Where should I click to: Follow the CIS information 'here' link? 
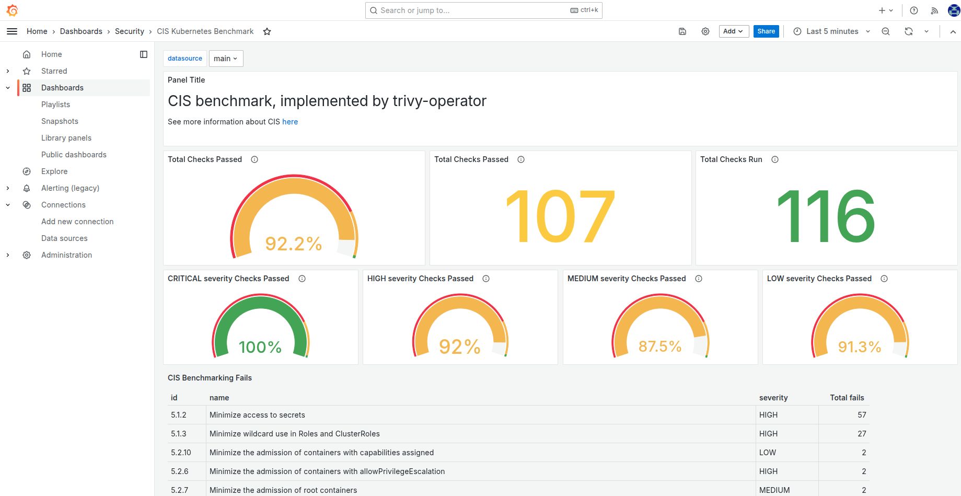pyautogui.click(x=290, y=122)
